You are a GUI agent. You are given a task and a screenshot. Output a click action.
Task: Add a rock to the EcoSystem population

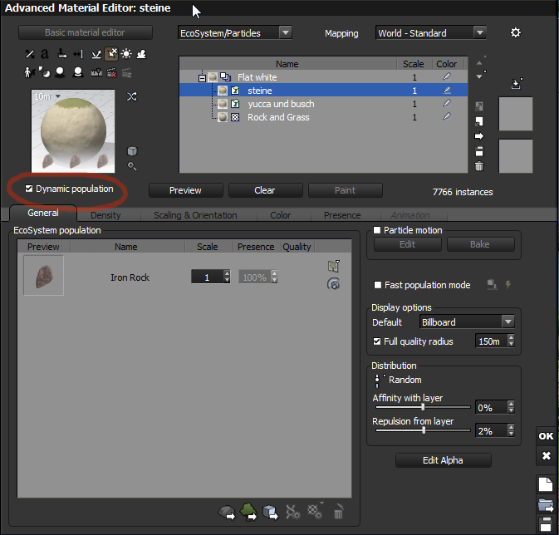pos(227,513)
